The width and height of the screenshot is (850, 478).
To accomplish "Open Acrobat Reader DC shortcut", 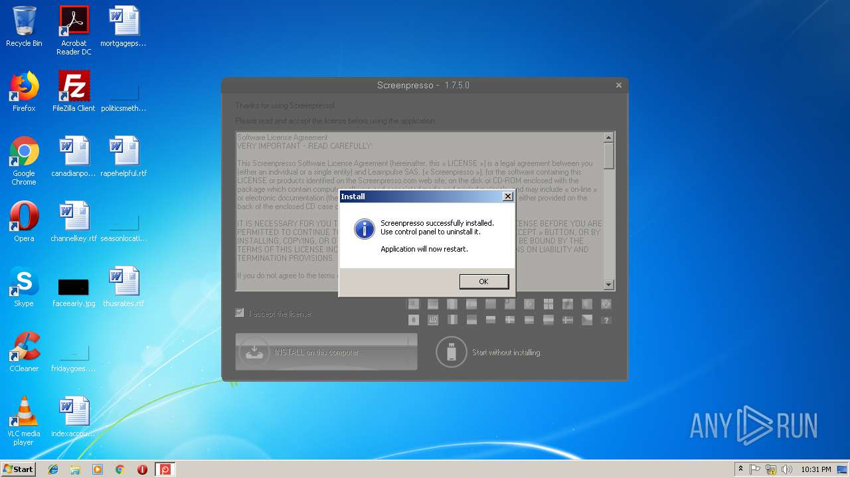I will [74, 31].
